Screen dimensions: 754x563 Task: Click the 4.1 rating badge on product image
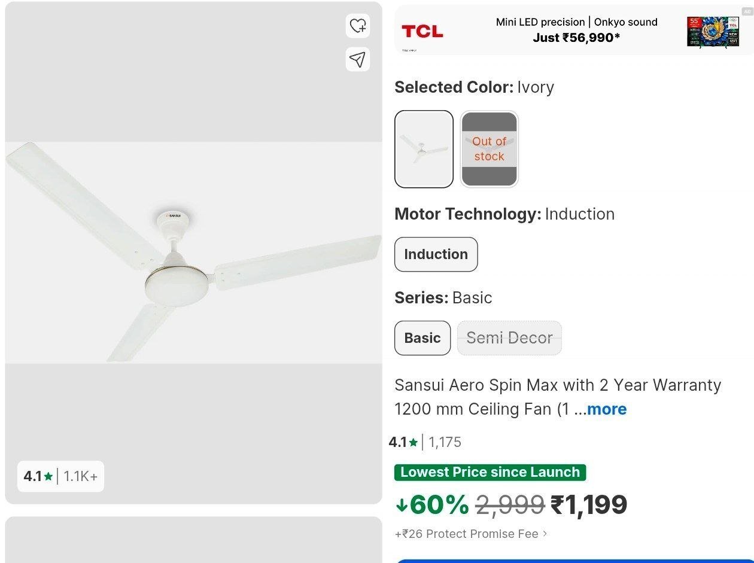(x=60, y=476)
